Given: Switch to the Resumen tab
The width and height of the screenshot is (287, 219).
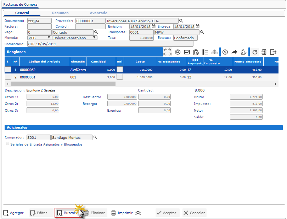Looking at the screenshot, I should tap(60, 13).
